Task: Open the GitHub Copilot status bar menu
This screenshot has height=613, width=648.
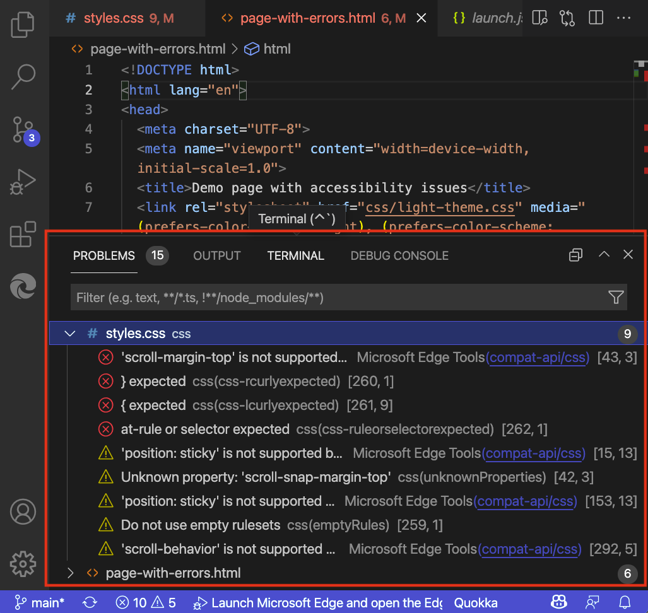Action: tap(558, 602)
